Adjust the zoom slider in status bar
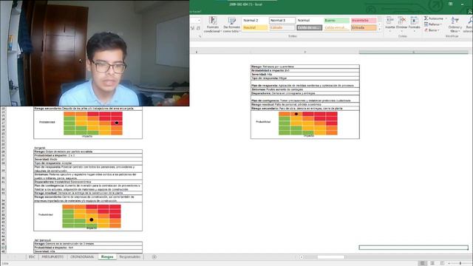The image size is (473, 266). coord(460,263)
